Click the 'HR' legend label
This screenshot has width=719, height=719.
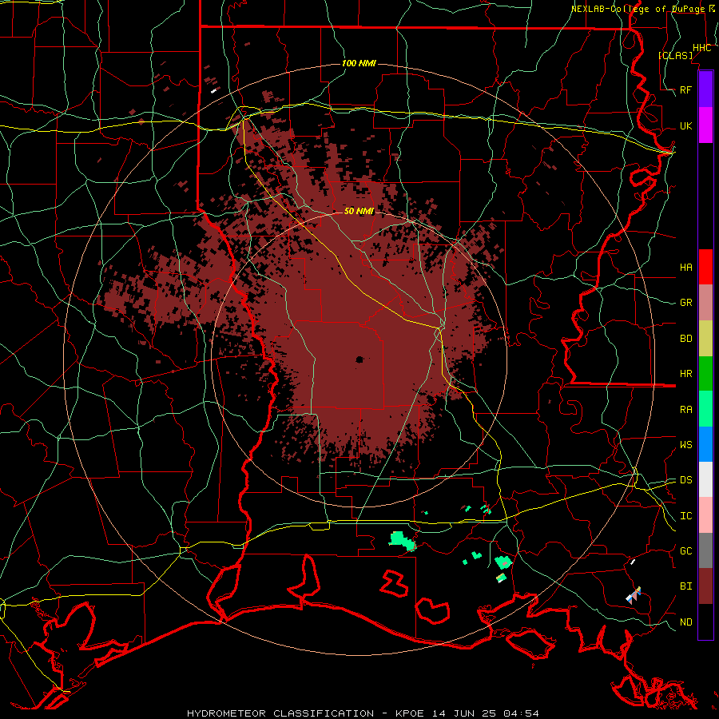point(685,374)
